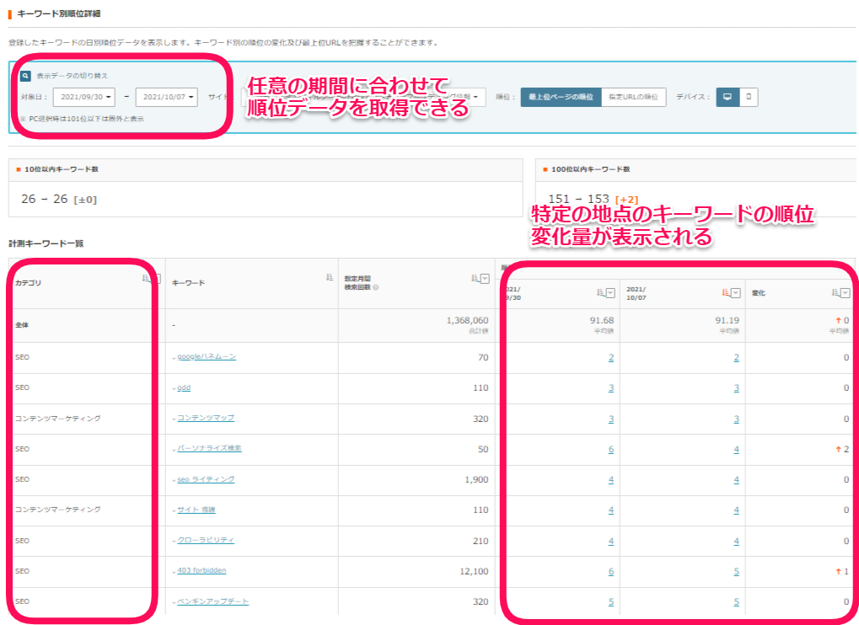The image size is (859, 625).
Task: Switch device to mobile view
Action: 749,98
